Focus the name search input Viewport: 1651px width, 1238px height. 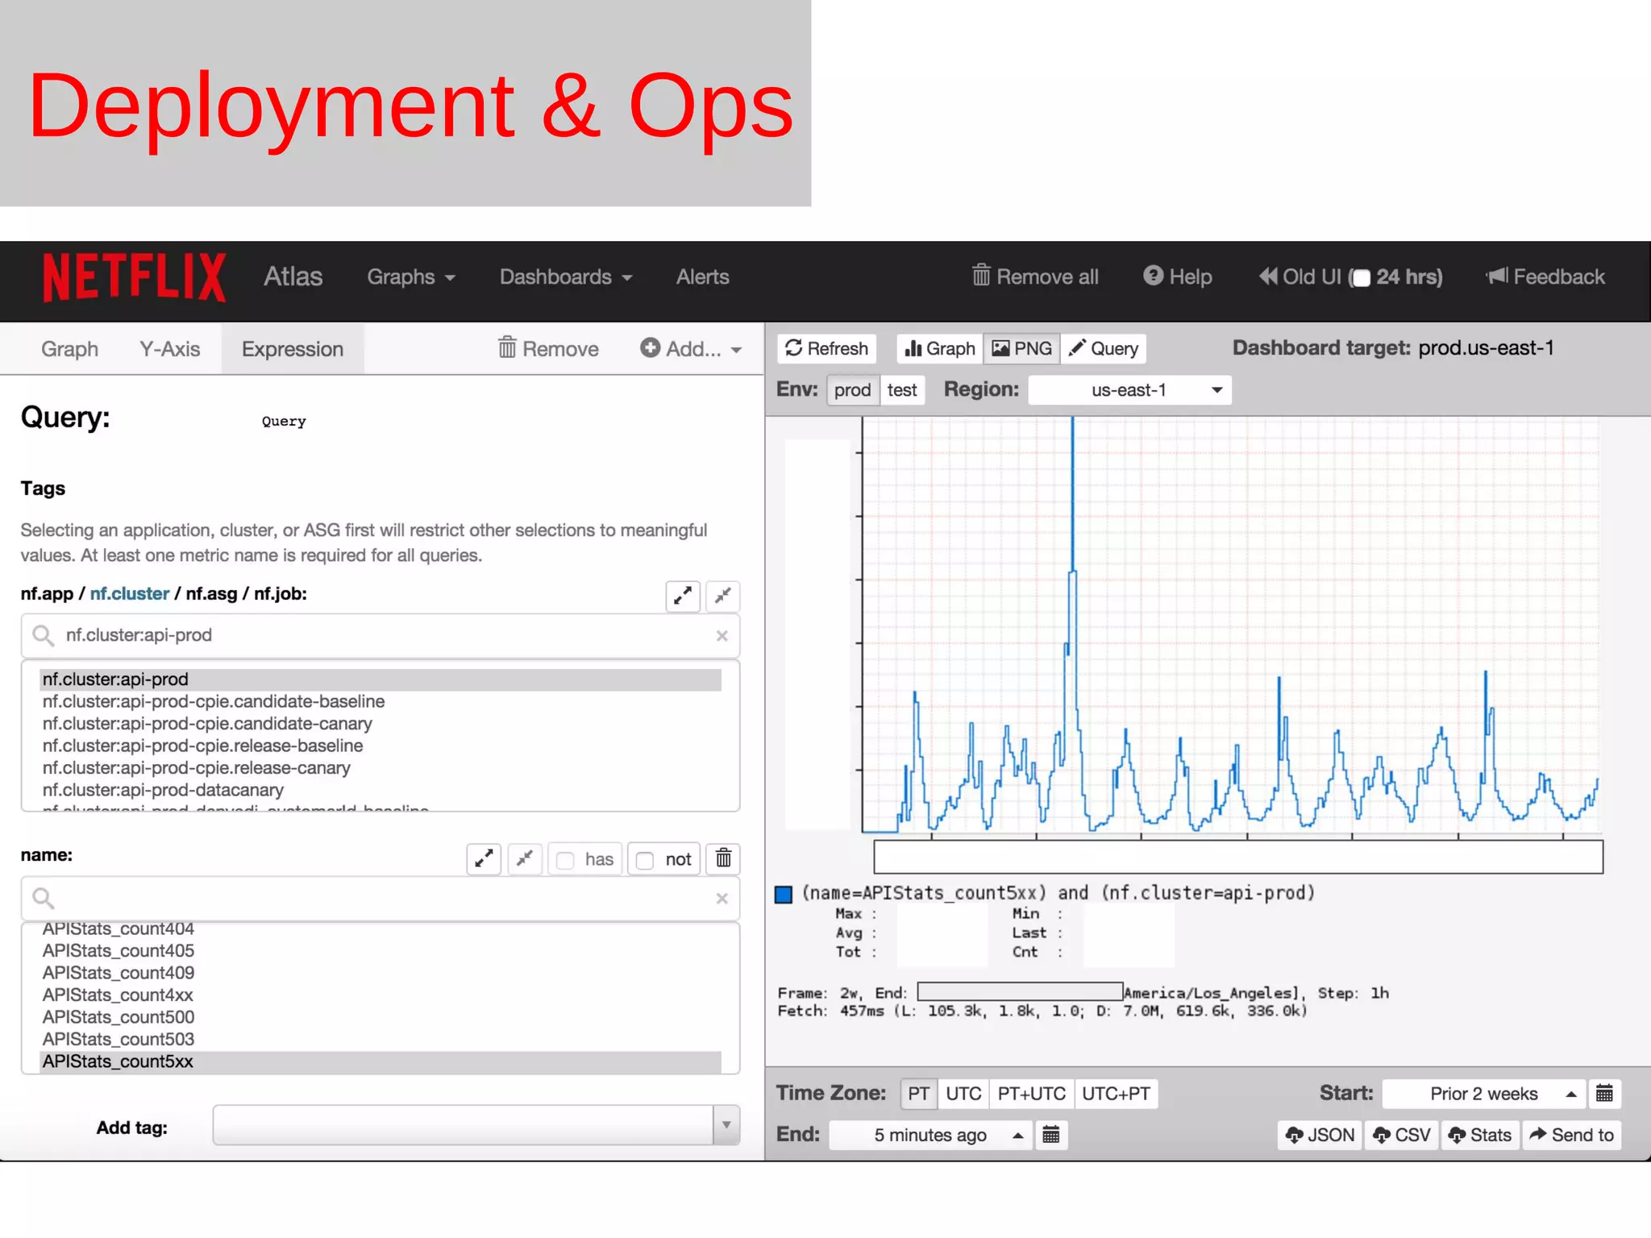(381, 899)
